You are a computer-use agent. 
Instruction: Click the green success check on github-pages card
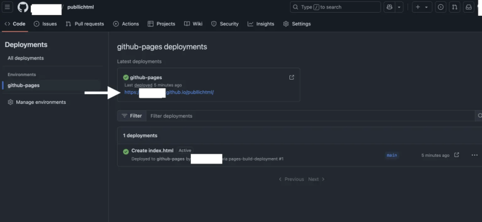[126, 77]
